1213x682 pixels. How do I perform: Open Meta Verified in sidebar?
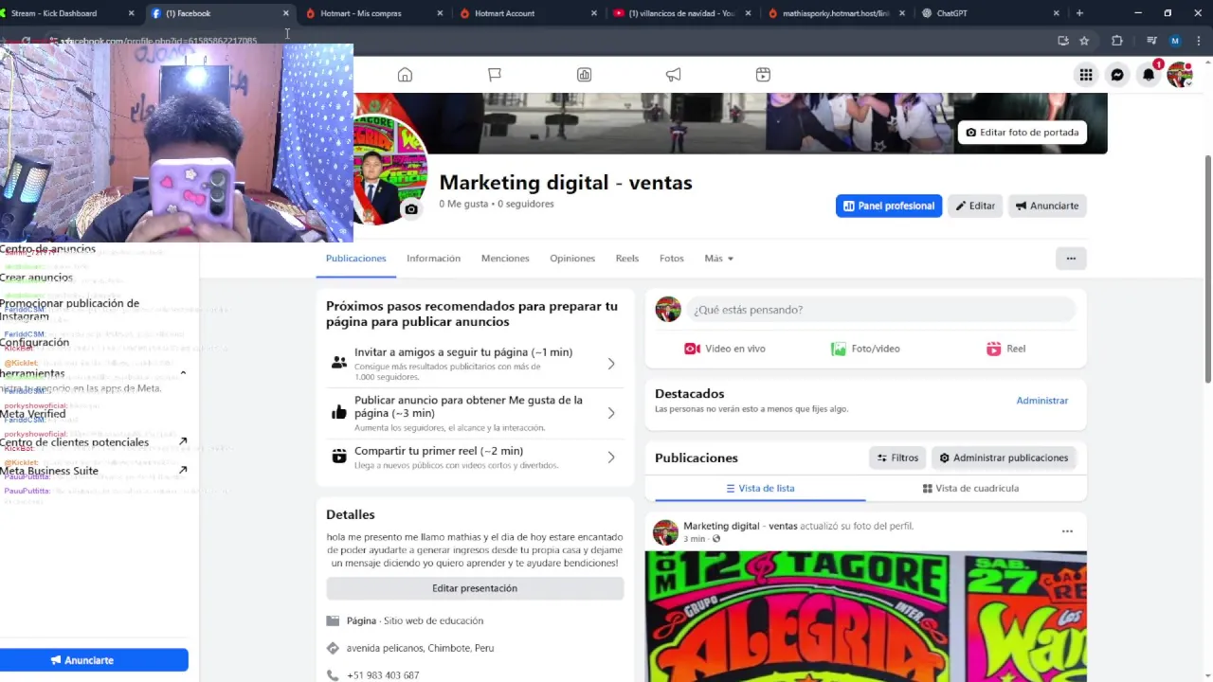point(33,414)
